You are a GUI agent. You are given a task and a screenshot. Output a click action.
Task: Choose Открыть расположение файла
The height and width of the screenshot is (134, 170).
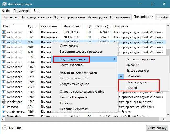tap(82, 92)
